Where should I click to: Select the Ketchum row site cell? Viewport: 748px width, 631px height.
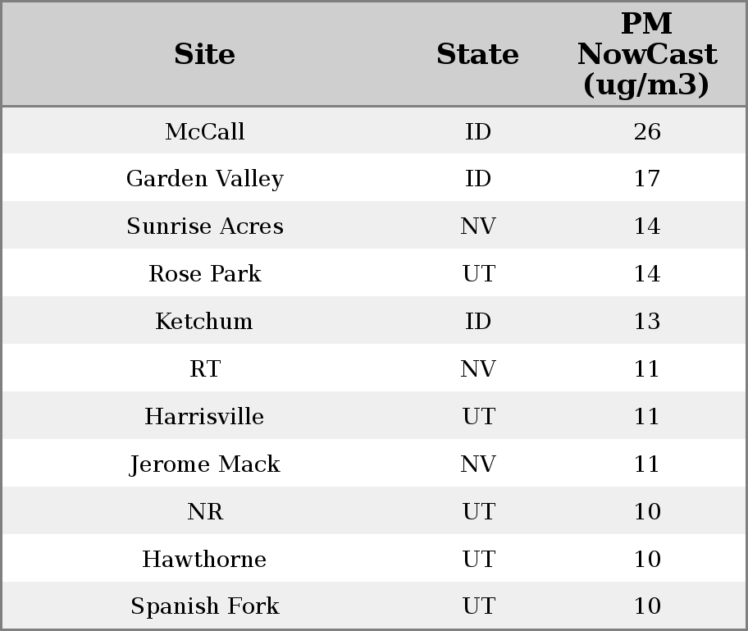(x=204, y=322)
